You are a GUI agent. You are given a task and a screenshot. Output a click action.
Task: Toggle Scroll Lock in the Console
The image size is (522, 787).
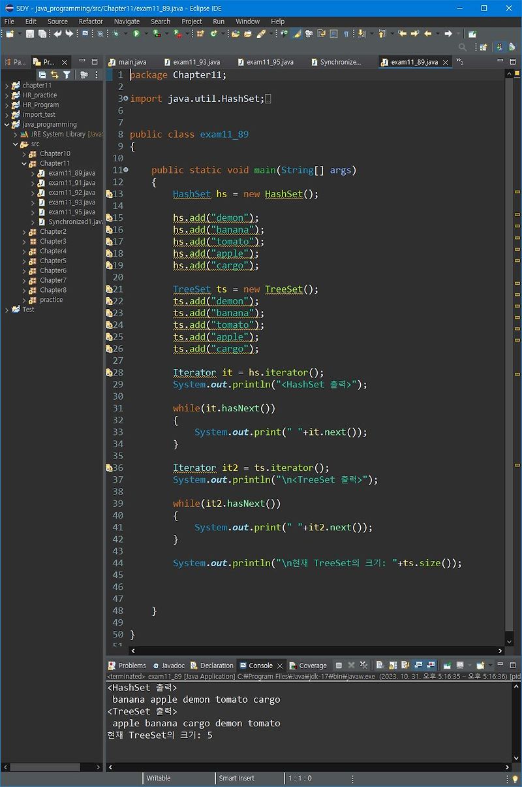tap(392, 666)
